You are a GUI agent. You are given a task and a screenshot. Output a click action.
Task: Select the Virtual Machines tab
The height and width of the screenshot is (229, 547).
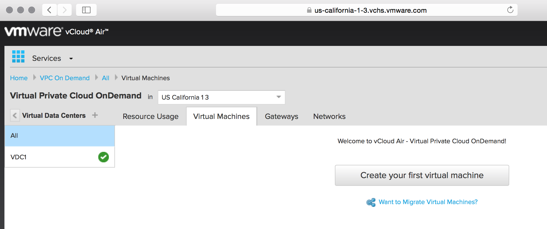point(221,116)
